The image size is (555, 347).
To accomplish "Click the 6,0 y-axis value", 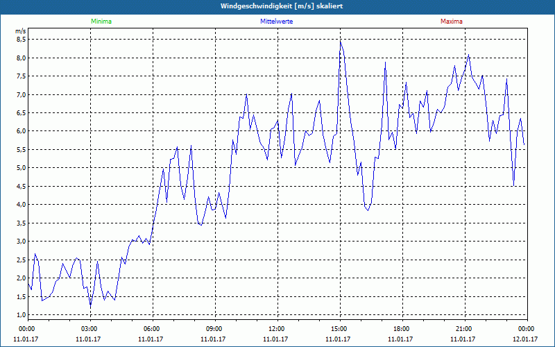I will click(x=22, y=131).
